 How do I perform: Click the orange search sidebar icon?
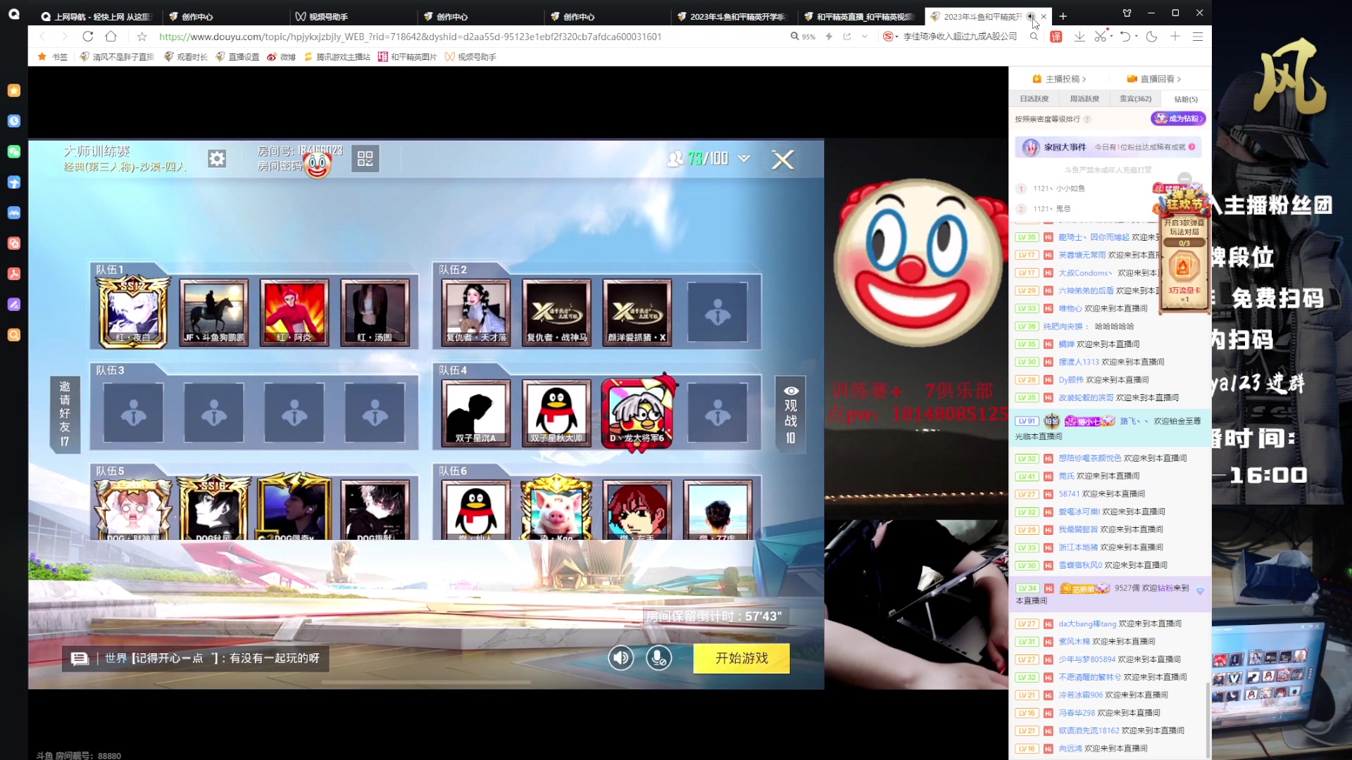pyautogui.click(x=13, y=335)
